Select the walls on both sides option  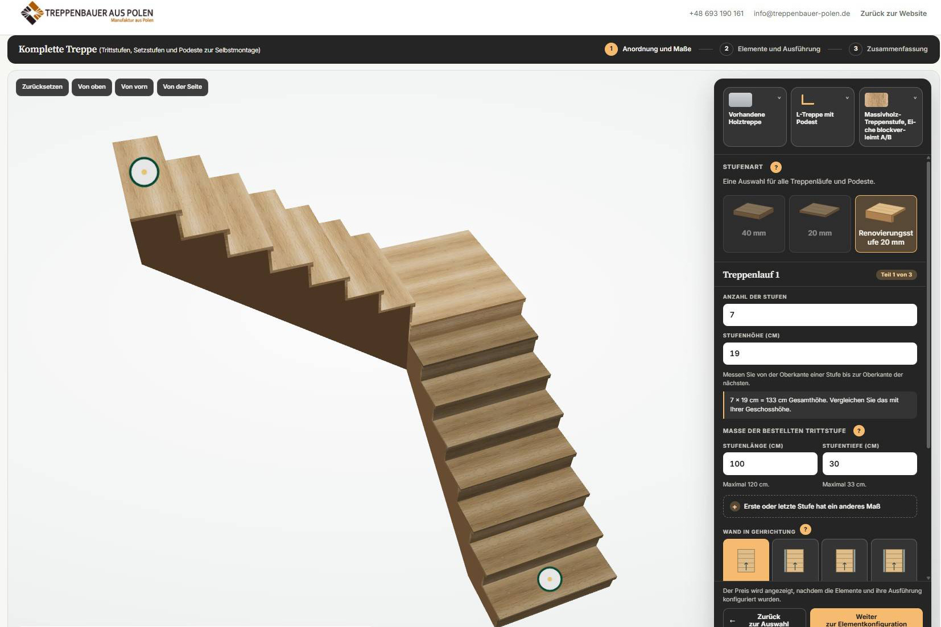(894, 560)
